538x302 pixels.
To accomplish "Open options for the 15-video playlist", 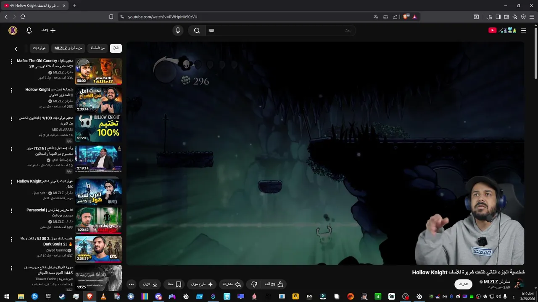I will (11, 182).
